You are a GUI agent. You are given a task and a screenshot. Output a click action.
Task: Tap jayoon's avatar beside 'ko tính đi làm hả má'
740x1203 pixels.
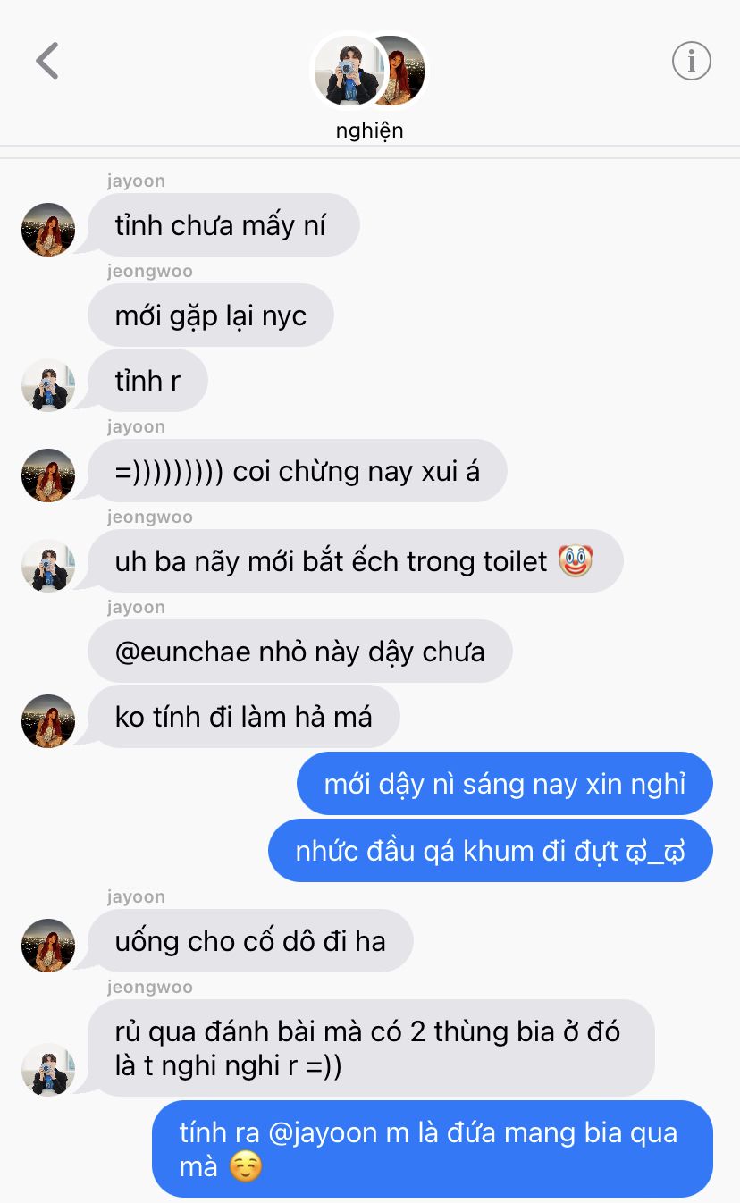coord(48,721)
